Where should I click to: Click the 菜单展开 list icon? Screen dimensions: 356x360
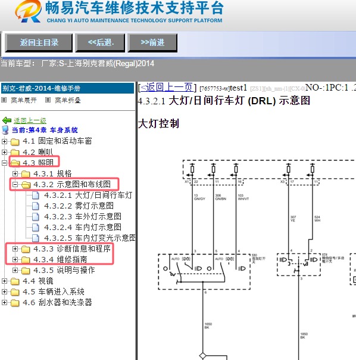click(4, 100)
